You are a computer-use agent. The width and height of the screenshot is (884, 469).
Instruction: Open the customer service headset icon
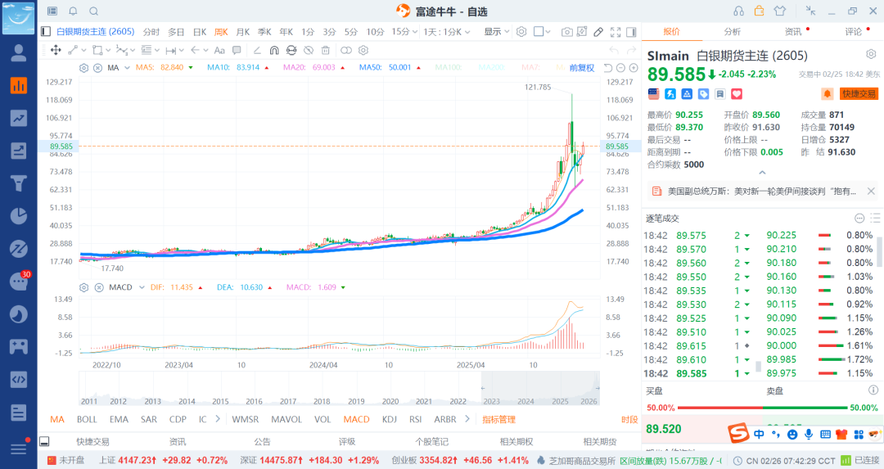click(x=738, y=11)
